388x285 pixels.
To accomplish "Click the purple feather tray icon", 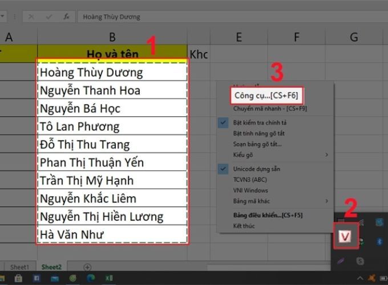I will click(x=341, y=260).
